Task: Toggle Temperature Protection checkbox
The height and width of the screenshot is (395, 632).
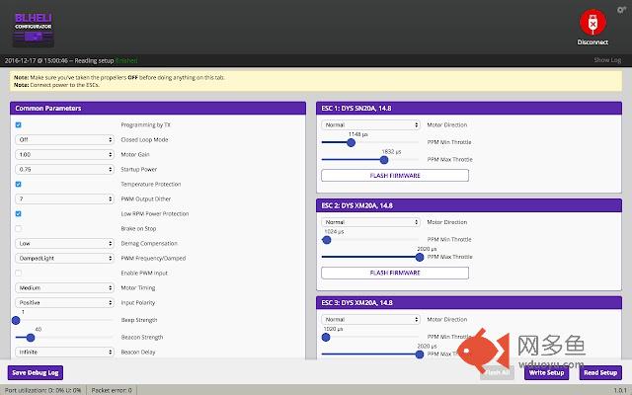Action: [x=18, y=185]
